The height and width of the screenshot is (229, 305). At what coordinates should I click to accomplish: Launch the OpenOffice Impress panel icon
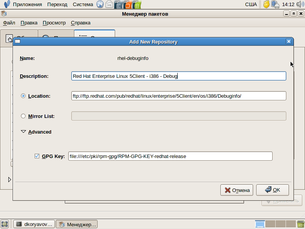(x=128, y=5)
